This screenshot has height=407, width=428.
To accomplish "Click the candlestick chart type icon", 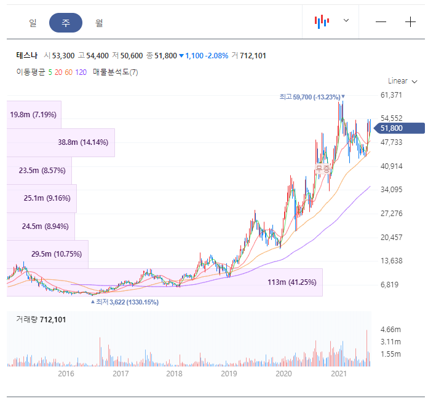I will [322, 21].
